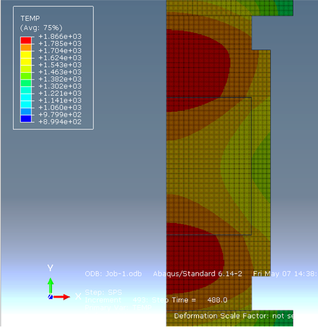Click the maximum legend value +1.866e+03
This screenshot has height=332, width=318.
tap(60, 37)
